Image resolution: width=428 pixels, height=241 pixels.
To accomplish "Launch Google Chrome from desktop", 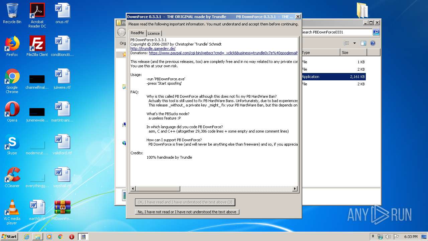I will click(x=12, y=81).
